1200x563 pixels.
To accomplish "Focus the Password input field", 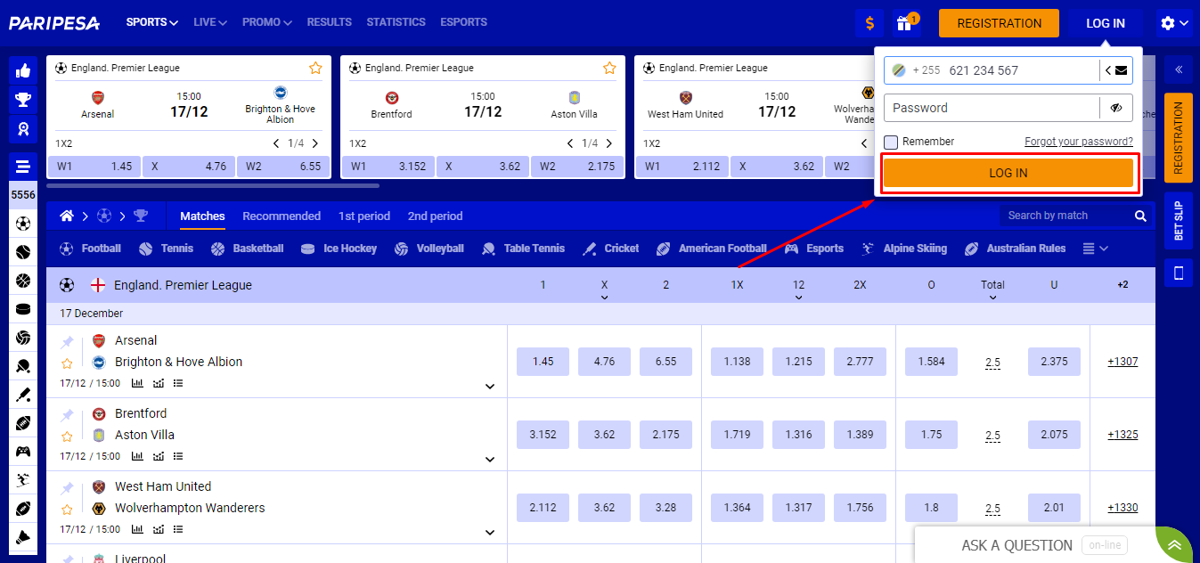I will click(x=992, y=108).
